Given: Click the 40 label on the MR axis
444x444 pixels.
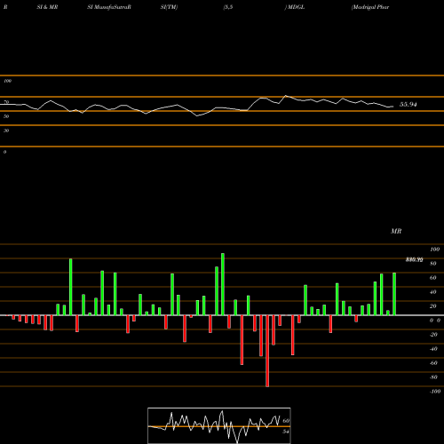Looking at the screenshot, I should 433,292.
